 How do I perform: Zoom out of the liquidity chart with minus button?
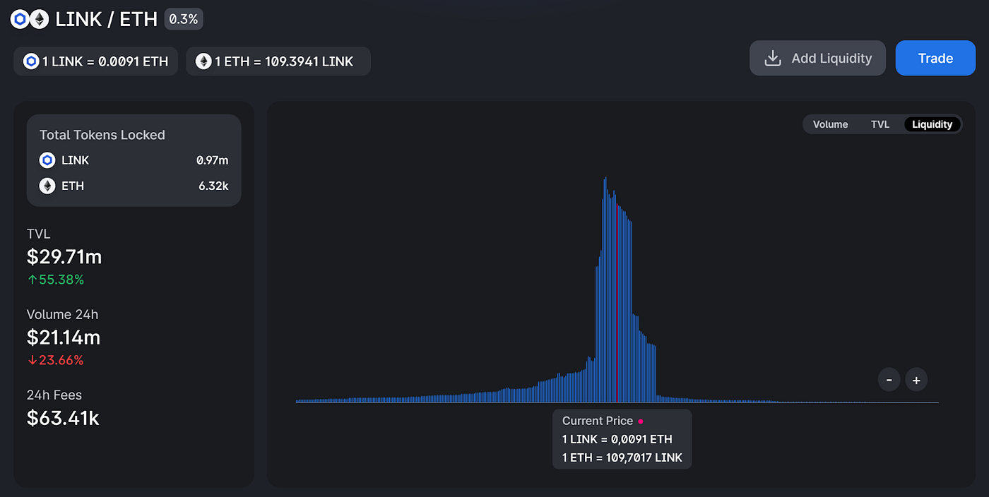pyautogui.click(x=889, y=379)
